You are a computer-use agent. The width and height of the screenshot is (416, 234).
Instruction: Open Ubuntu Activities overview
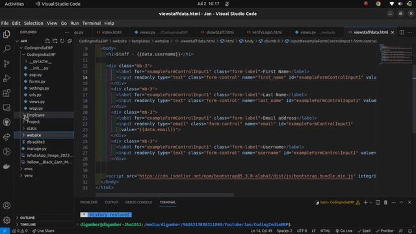pos(14,4)
